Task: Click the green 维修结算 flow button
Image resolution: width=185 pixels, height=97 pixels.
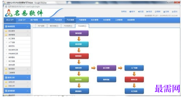Action: tap(79, 79)
